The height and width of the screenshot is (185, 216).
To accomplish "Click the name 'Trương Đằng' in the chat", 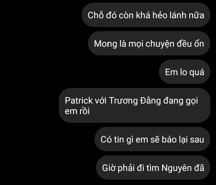I will click(x=135, y=101).
